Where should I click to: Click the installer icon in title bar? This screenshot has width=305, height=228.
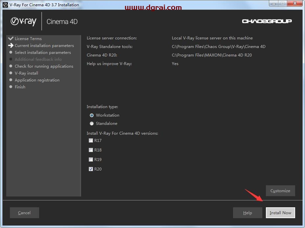coord(5,5)
